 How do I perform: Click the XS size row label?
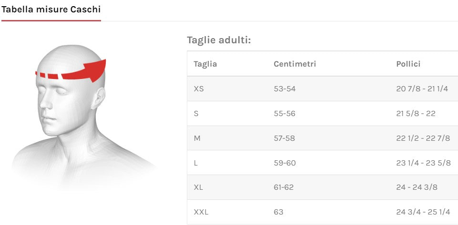(199, 88)
